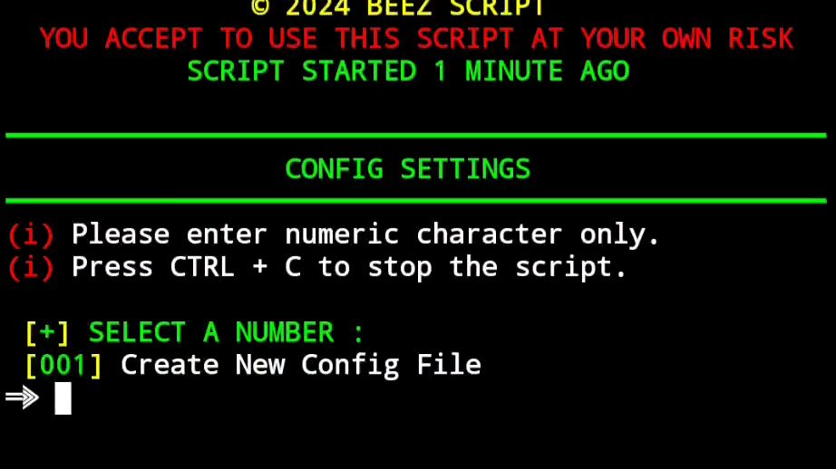This screenshot has height=469, width=836.
Task: Click the text 'Press CTRL + C to stop the script.'
Action: (349, 267)
